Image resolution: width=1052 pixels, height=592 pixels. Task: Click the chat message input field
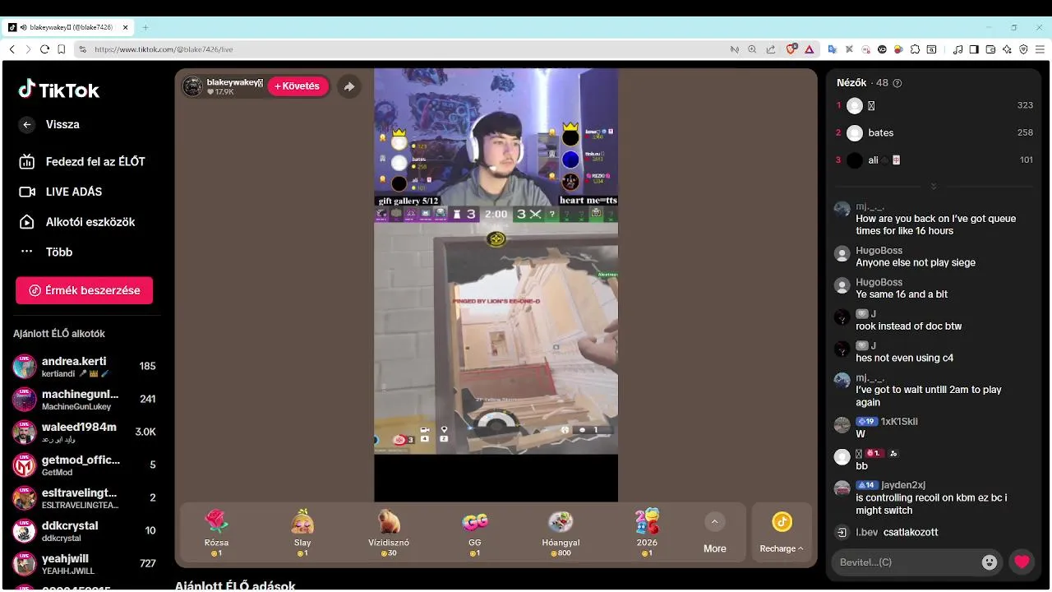pos(904,562)
